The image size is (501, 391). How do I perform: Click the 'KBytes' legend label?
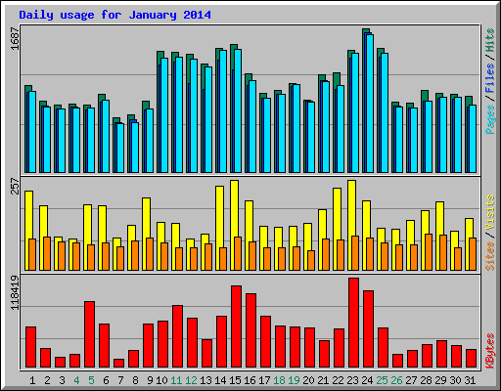(490, 351)
